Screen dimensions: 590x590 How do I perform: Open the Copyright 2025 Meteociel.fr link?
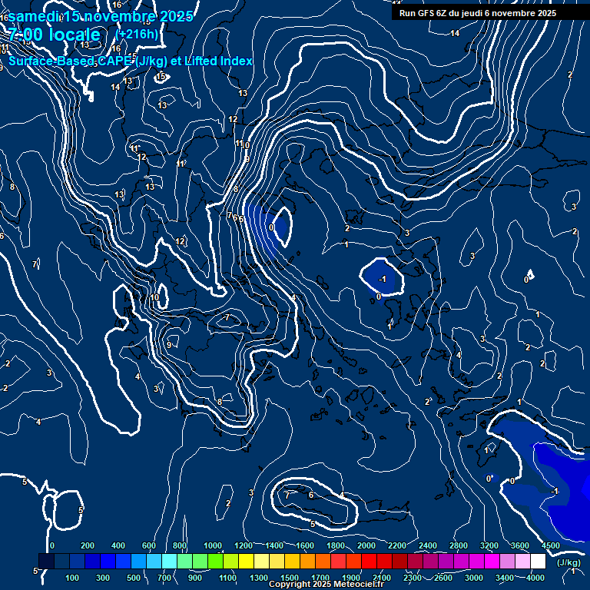326,585
